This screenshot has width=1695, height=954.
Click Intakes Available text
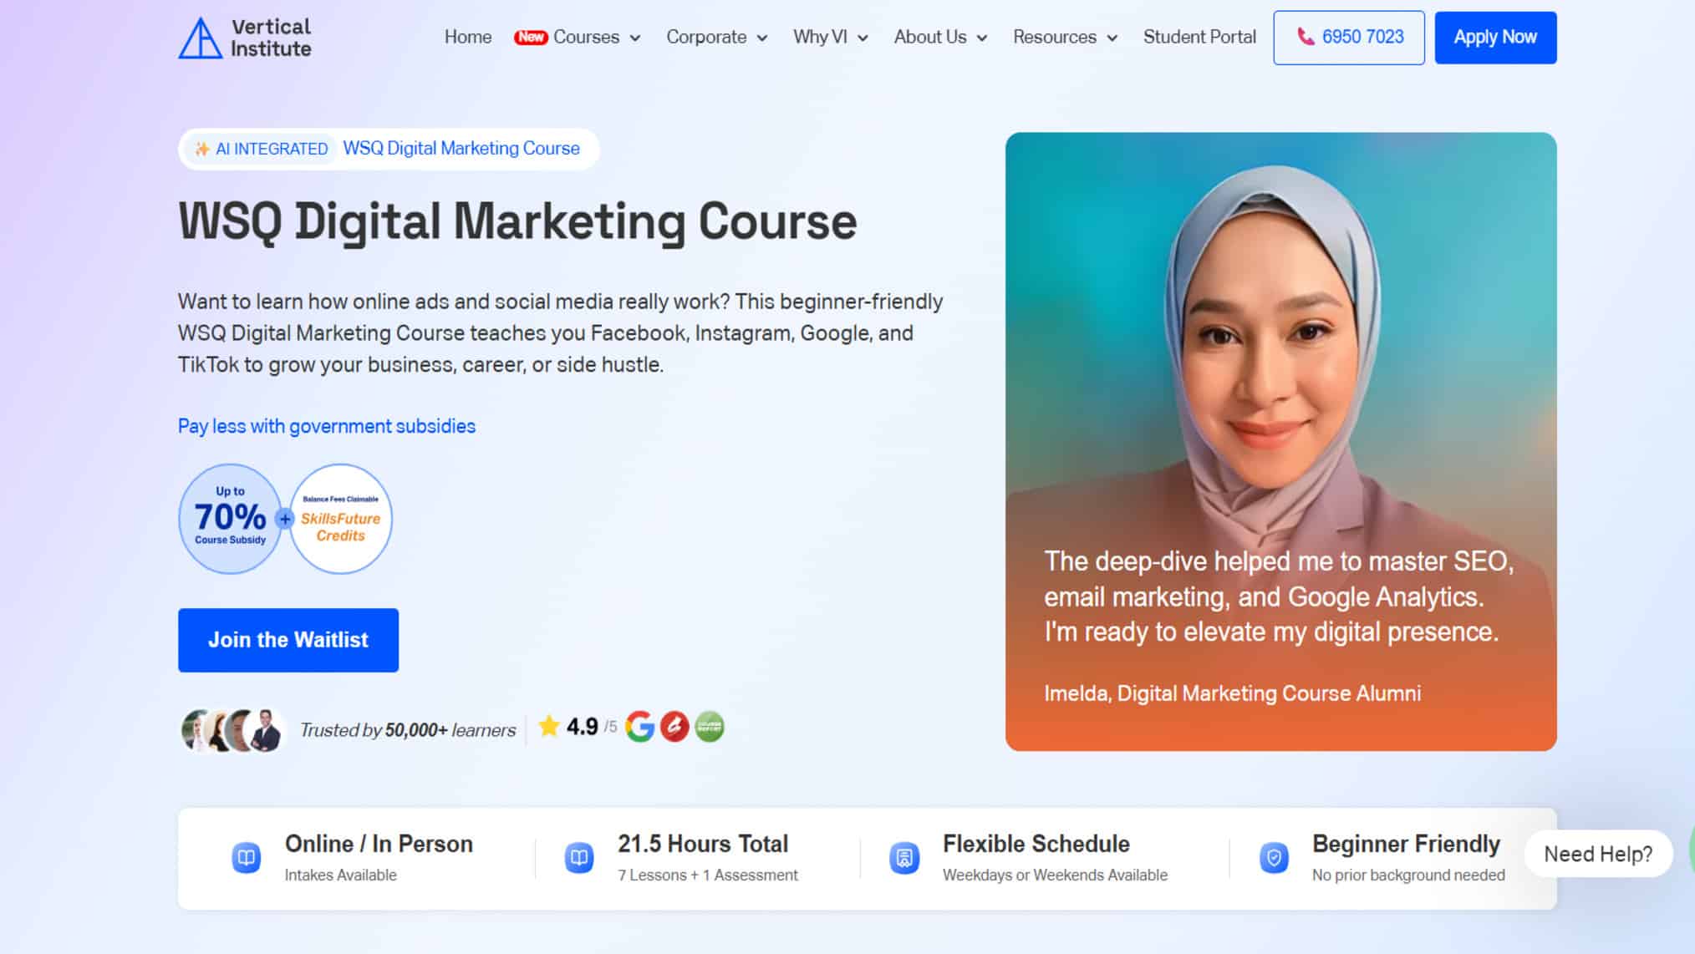[x=340, y=875]
